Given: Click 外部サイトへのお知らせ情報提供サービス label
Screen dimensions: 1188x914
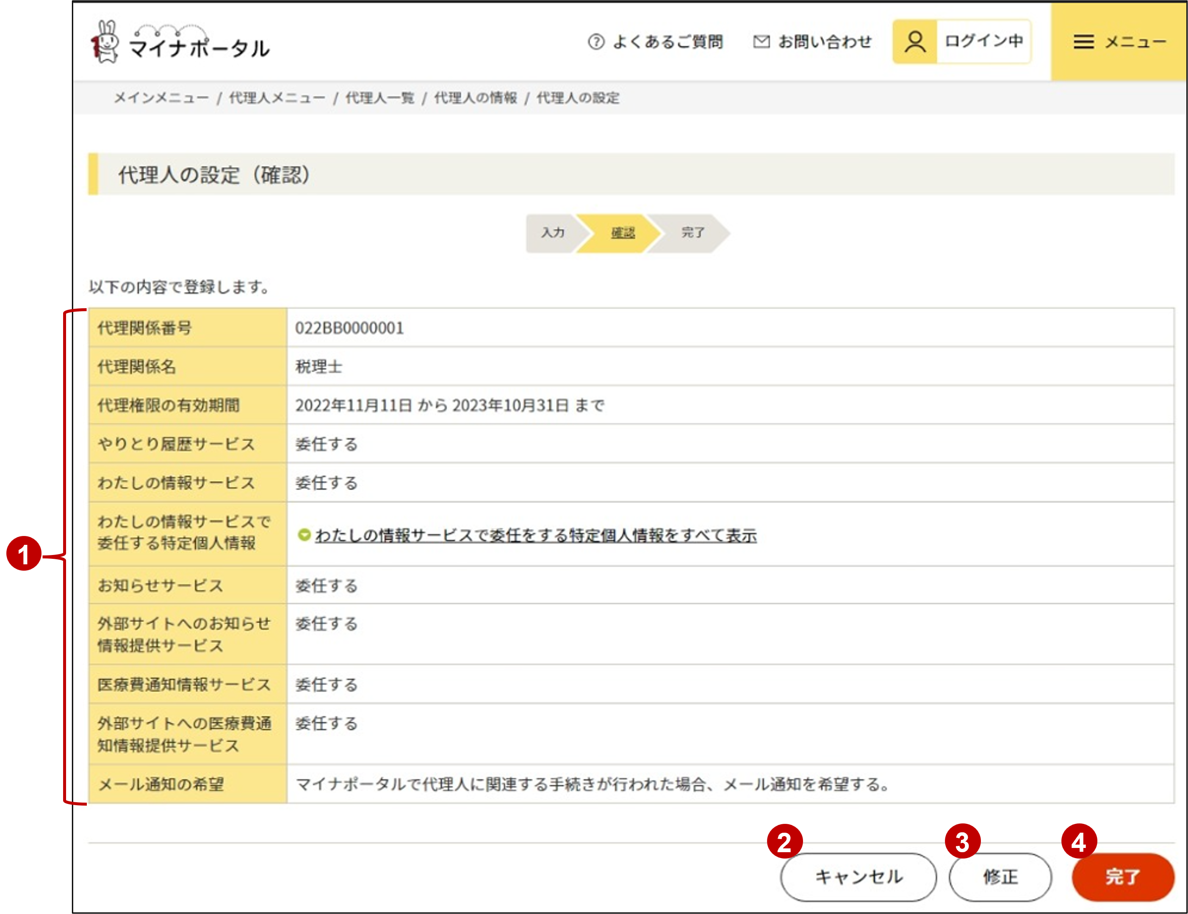Looking at the screenshot, I should [188, 634].
